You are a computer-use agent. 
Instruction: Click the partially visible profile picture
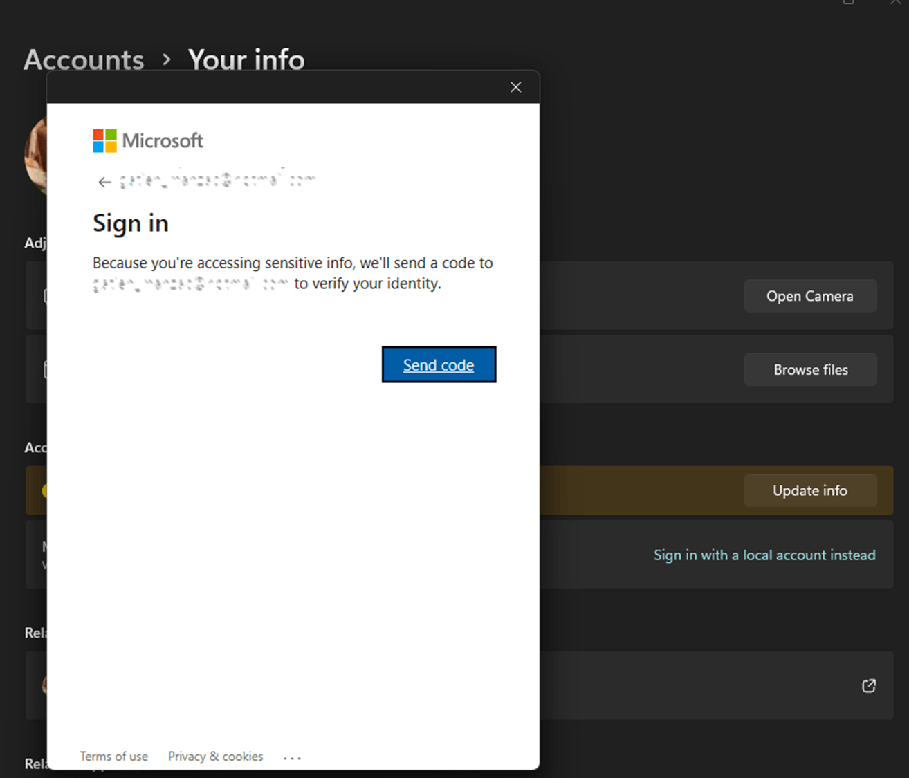coord(36,156)
